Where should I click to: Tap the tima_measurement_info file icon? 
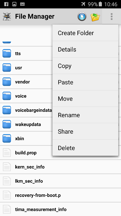point(7,210)
